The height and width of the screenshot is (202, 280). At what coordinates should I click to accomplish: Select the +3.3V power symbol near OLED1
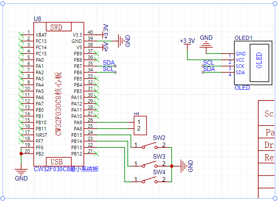tap(187, 41)
